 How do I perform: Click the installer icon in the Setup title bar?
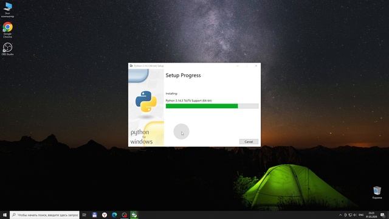point(131,66)
